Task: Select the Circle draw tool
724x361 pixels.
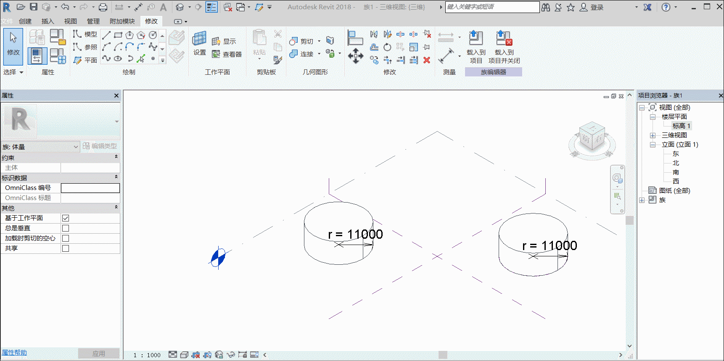Action: tap(153, 35)
